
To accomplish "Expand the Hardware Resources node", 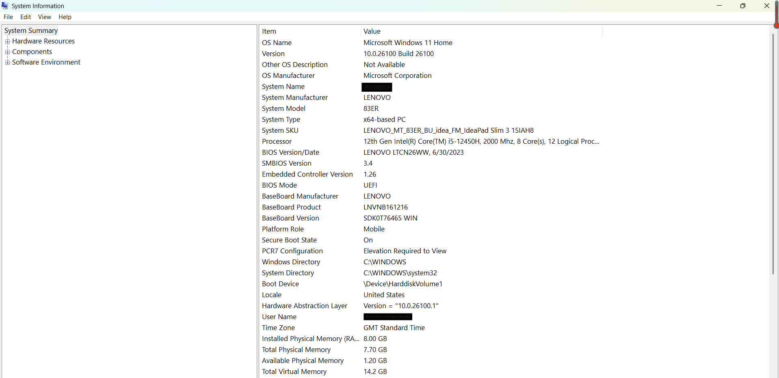I will 7,41.
